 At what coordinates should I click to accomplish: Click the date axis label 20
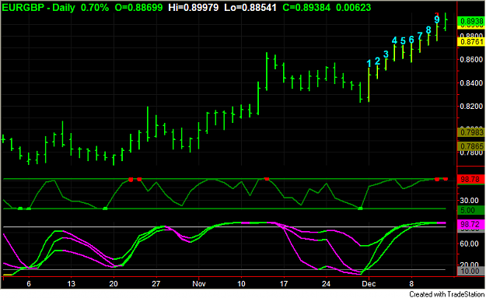pyautogui.click(x=114, y=284)
